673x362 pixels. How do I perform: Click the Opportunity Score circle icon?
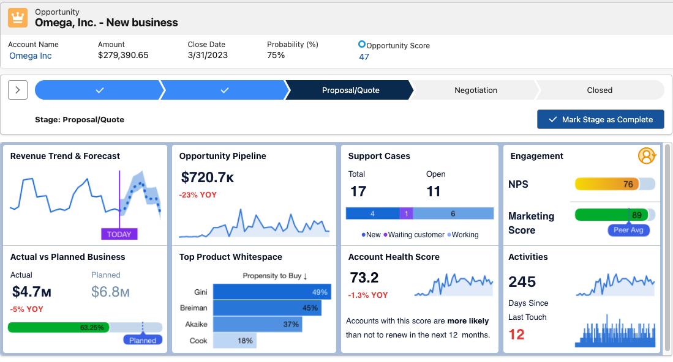[x=362, y=44]
